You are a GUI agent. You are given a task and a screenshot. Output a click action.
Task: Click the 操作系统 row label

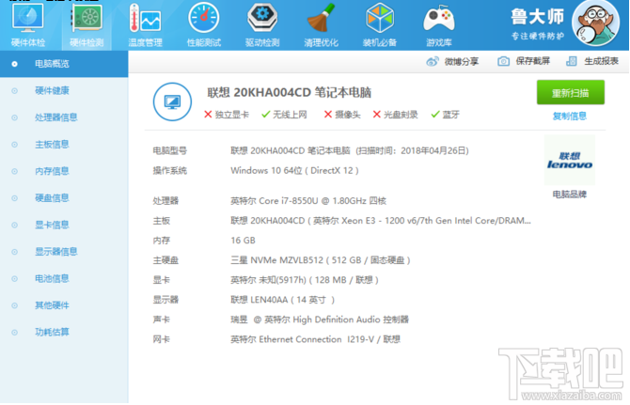(169, 171)
